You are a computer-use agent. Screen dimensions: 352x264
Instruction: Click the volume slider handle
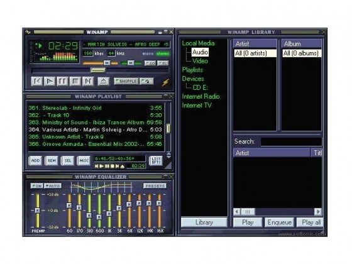click(x=107, y=63)
